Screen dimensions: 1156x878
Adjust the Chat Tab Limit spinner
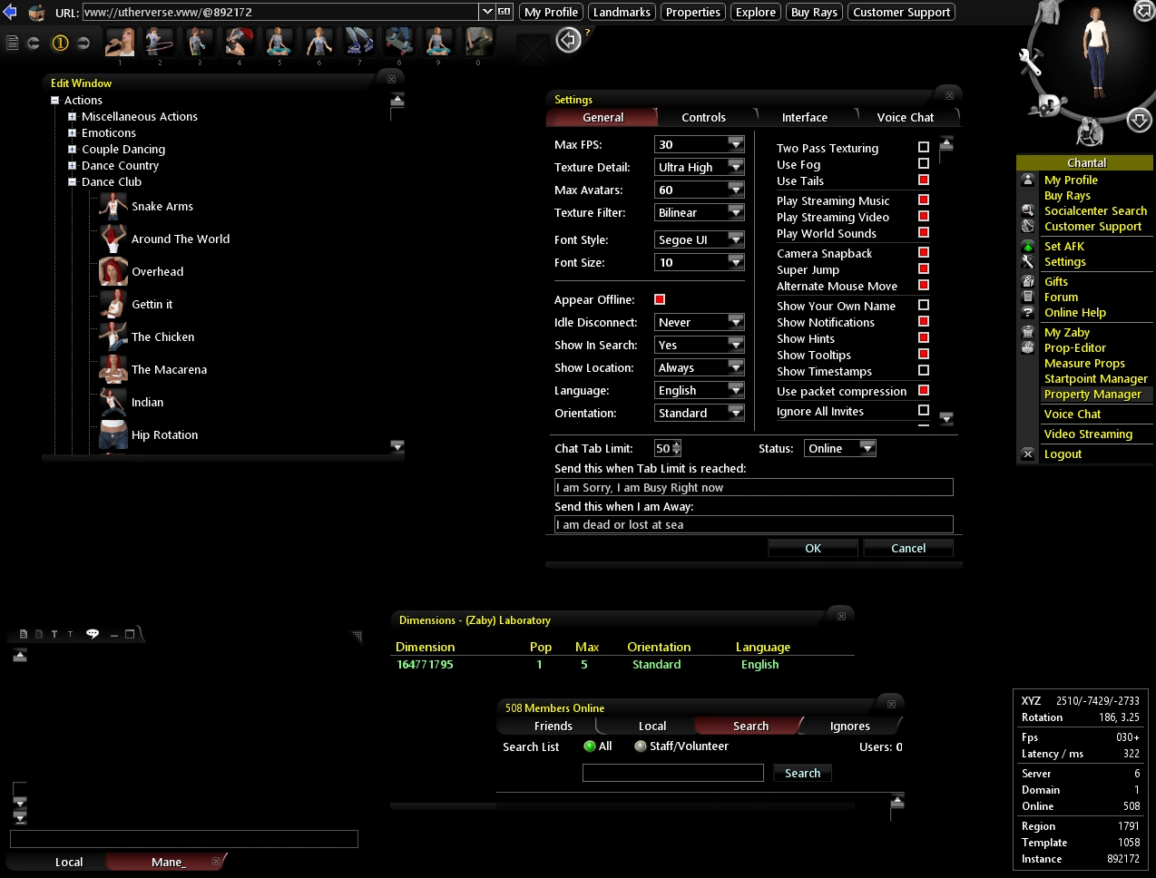[675, 447]
